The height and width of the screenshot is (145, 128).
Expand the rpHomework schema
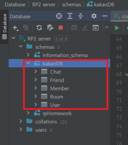(28, 113)
